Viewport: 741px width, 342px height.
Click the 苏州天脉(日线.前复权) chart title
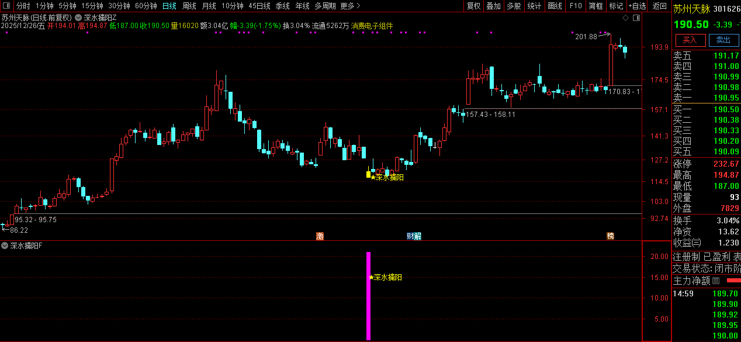coord(37,18)
